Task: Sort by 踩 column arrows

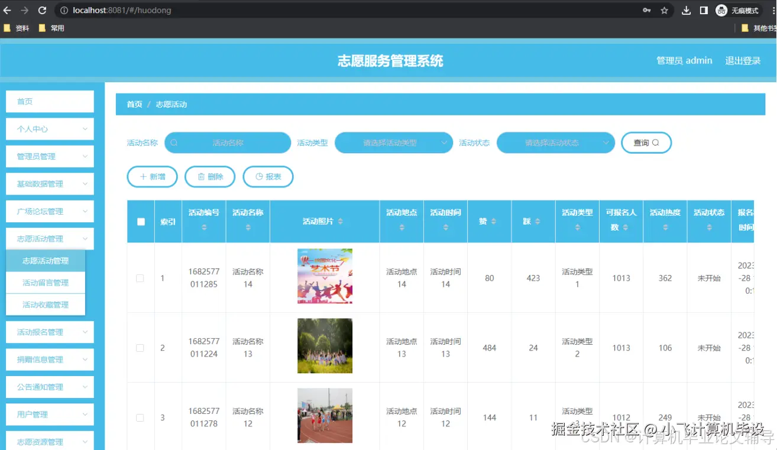Action: tap(538, 221)
